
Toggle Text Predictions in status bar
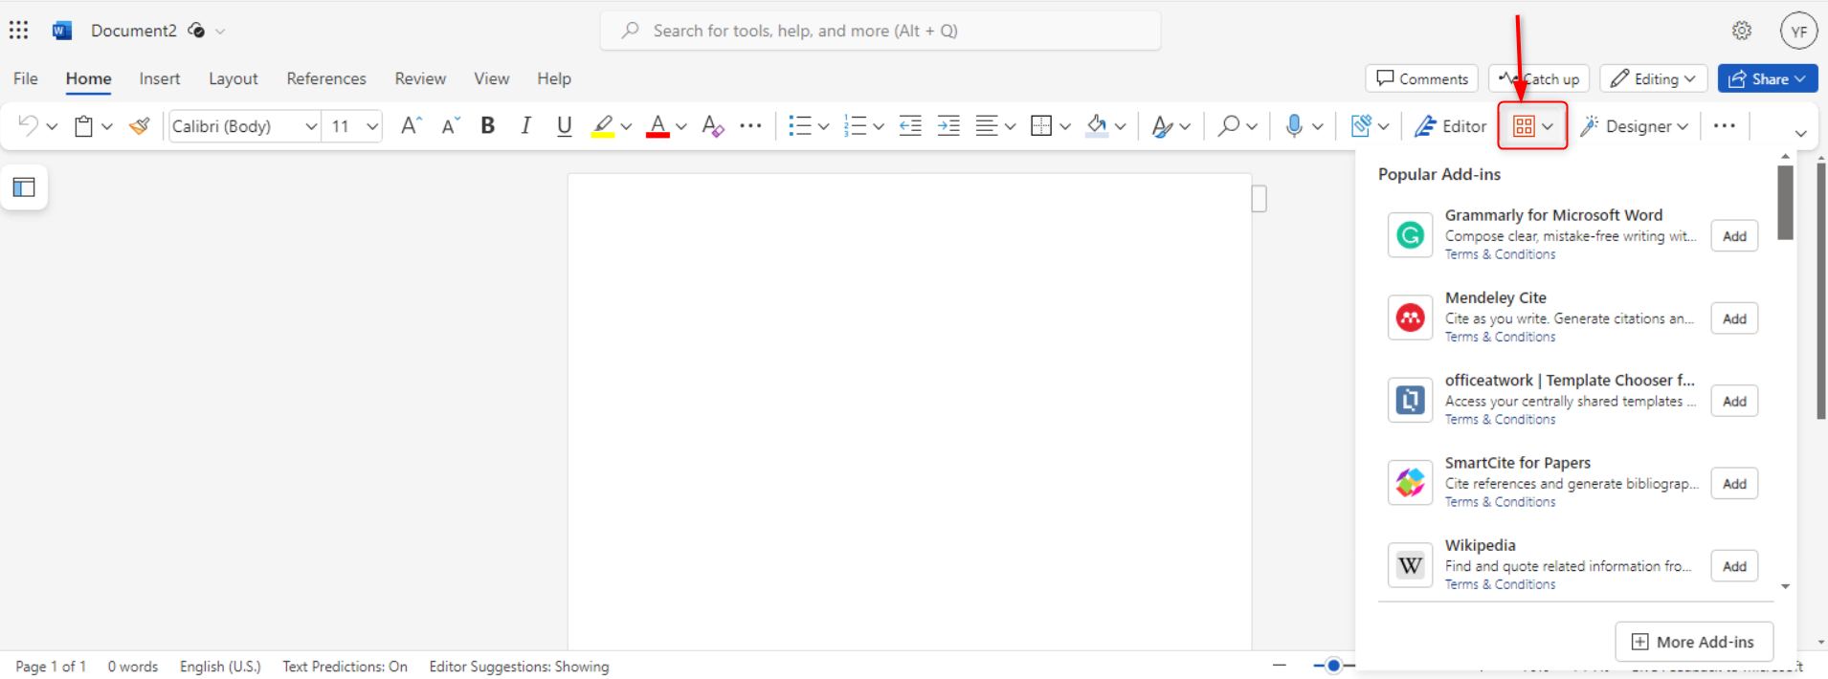pyautogui.click(x=345, y=667)
